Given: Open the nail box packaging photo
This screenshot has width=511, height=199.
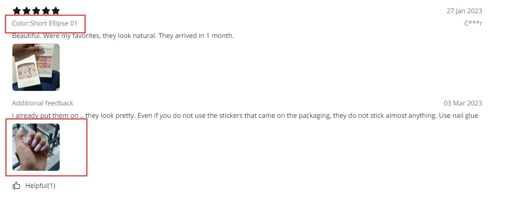Looking at the screenshot, I should coord(36,68).
